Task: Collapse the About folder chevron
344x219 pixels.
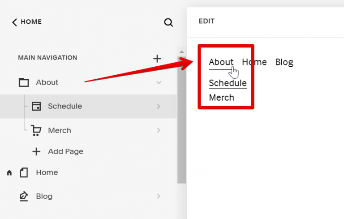Action: coord(159,82)
